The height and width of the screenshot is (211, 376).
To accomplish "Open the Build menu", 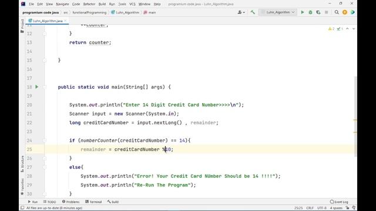I will click(x=102, y=4).
